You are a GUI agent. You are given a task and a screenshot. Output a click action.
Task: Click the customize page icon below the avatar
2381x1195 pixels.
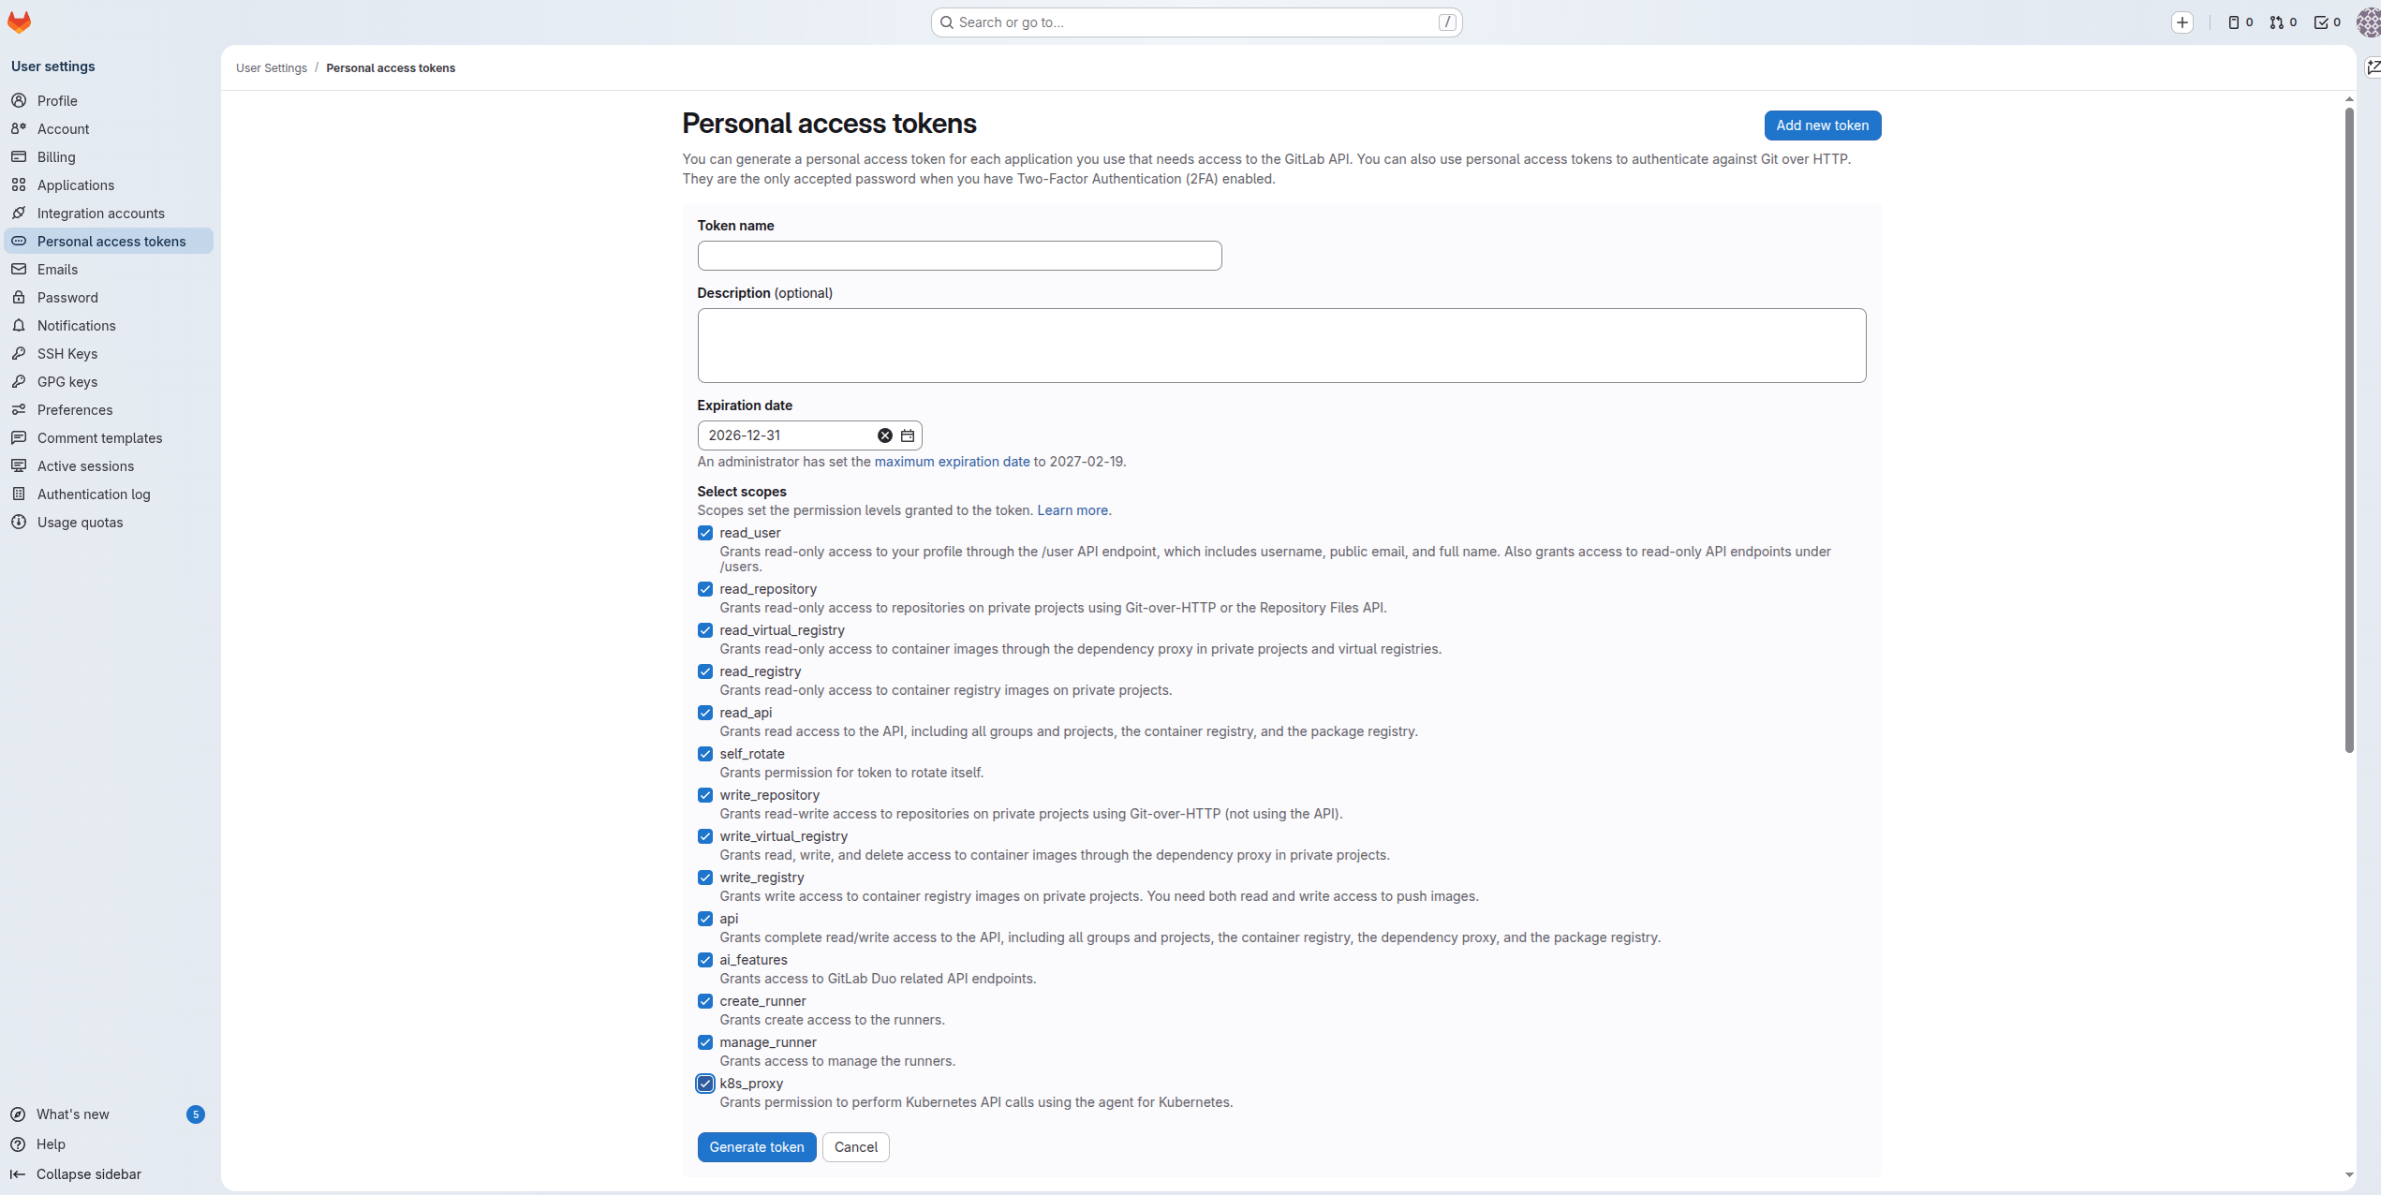tap(2374, 66)
